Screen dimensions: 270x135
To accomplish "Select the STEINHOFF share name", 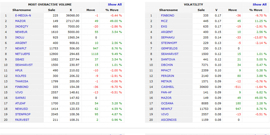I will [x=169, y=43].
